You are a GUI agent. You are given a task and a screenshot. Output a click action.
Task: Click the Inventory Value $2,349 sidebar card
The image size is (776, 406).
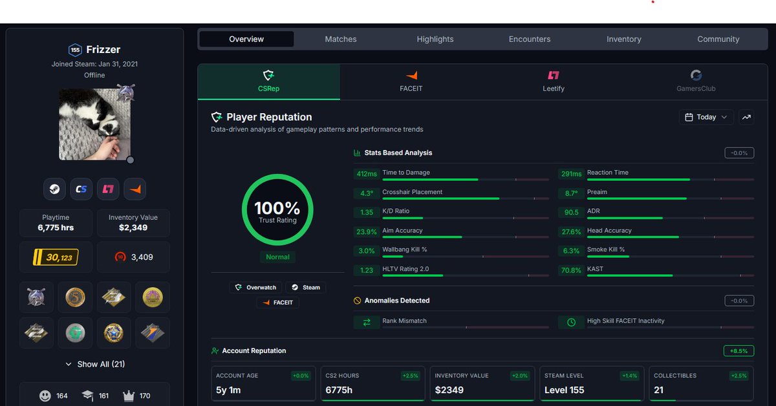(x=134, y=223)
